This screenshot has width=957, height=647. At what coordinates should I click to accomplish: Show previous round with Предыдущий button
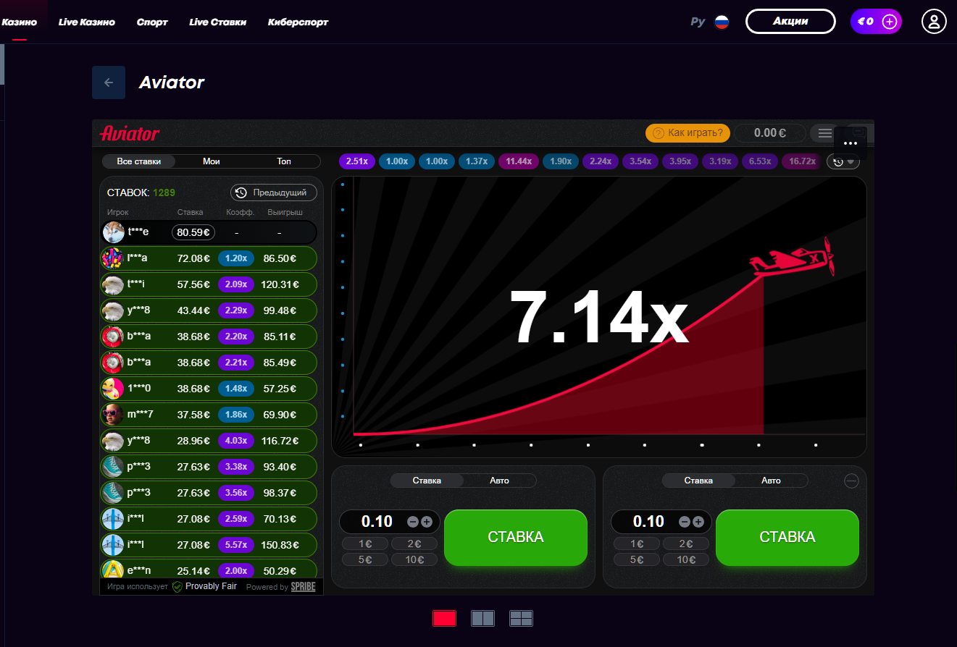click(x=274, y=193)
